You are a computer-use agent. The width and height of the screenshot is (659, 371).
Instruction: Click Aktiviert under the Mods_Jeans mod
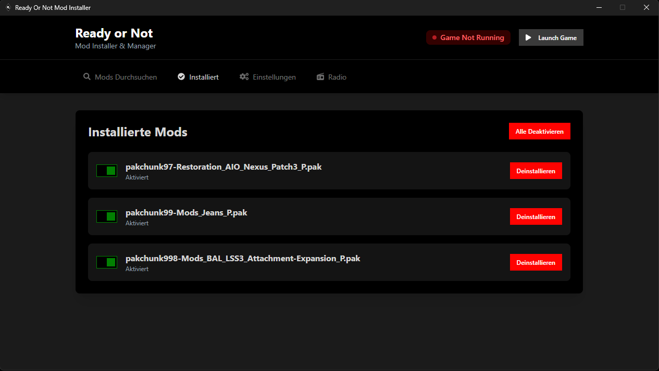click(137, 223)
